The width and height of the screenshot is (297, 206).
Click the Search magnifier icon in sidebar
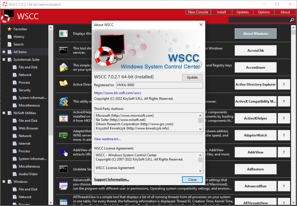tap(9, 44)
